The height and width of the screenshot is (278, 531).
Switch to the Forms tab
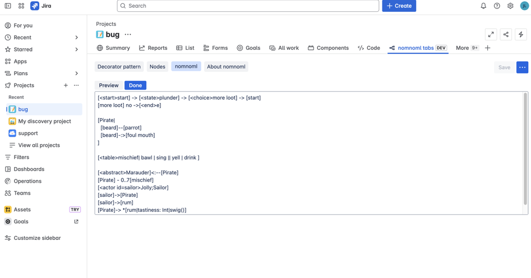pyautogui.click(x=215, y=48)
